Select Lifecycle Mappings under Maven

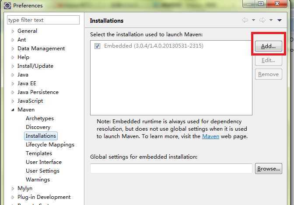pos(50,145)
